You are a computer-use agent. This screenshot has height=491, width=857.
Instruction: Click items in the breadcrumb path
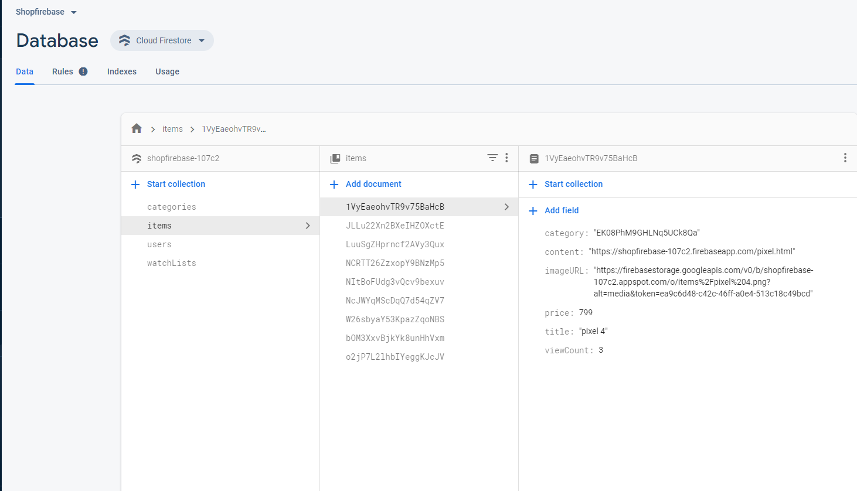[x=172, y=128]
